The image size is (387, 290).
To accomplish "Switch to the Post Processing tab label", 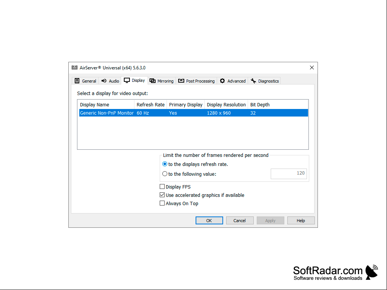I will click(200, 81).
